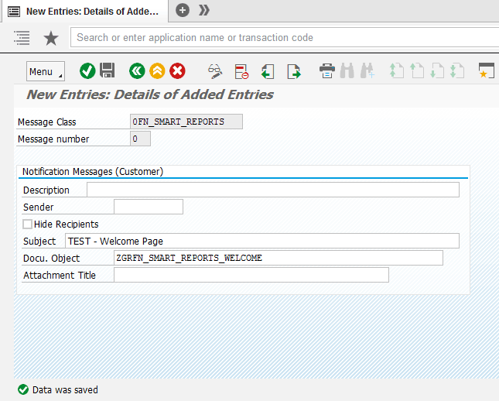Click the Delete entry icon
The height and width of the screenshot is (401, 499).
click(x=241, y=71)
